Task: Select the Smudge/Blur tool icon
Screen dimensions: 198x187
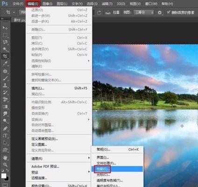Action: 5,114
